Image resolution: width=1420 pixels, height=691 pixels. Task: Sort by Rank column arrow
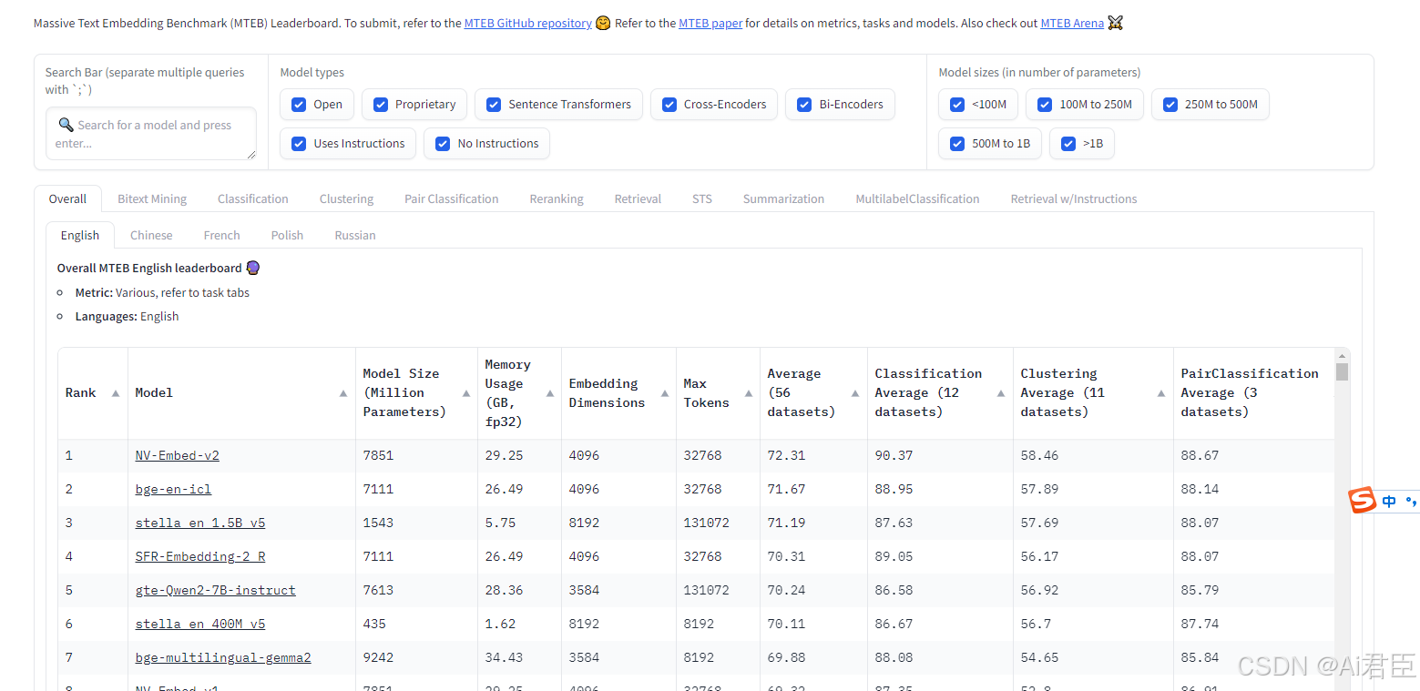(116, 393)
